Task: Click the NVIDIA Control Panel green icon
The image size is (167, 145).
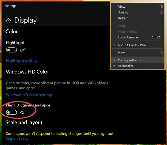Action: click(114, 45)
